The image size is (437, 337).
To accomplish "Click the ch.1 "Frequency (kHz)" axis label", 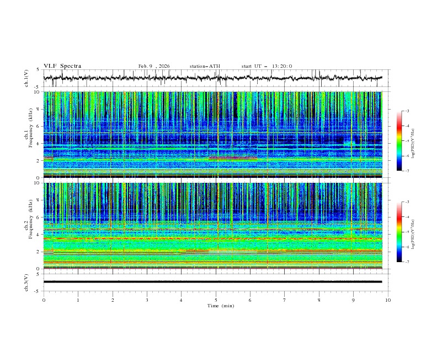I will (x=31, y=135).
